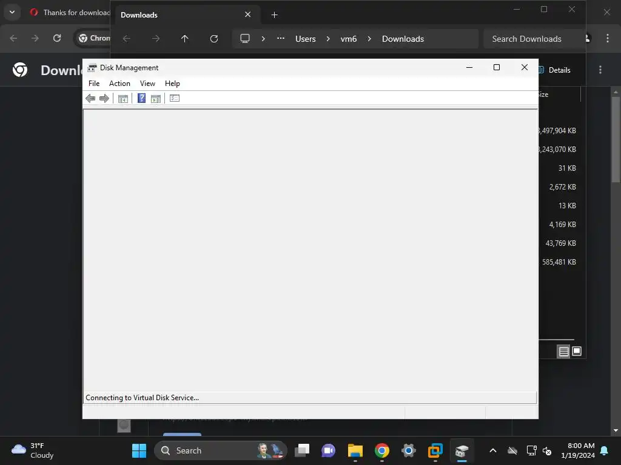Open the Action menu in Disk Management
The width and height of the screenshot is (621, 465).
point(119,84)
